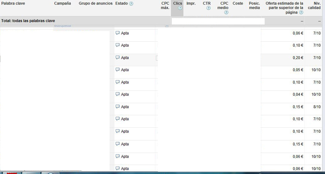Open status bubble in the 0,04 € row
The image size is (325, 174).
pos(117,94)
